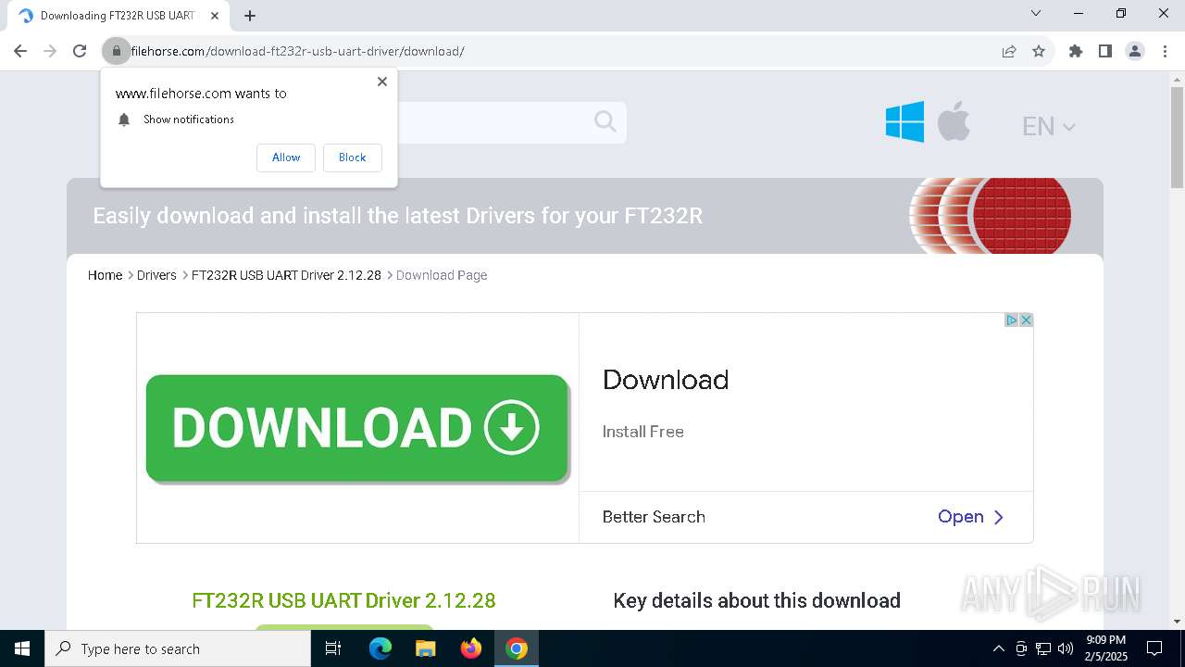Open the Drivers breadcrumb link
The width and height of the screenshot is (1185, 667).
[156, 275]
